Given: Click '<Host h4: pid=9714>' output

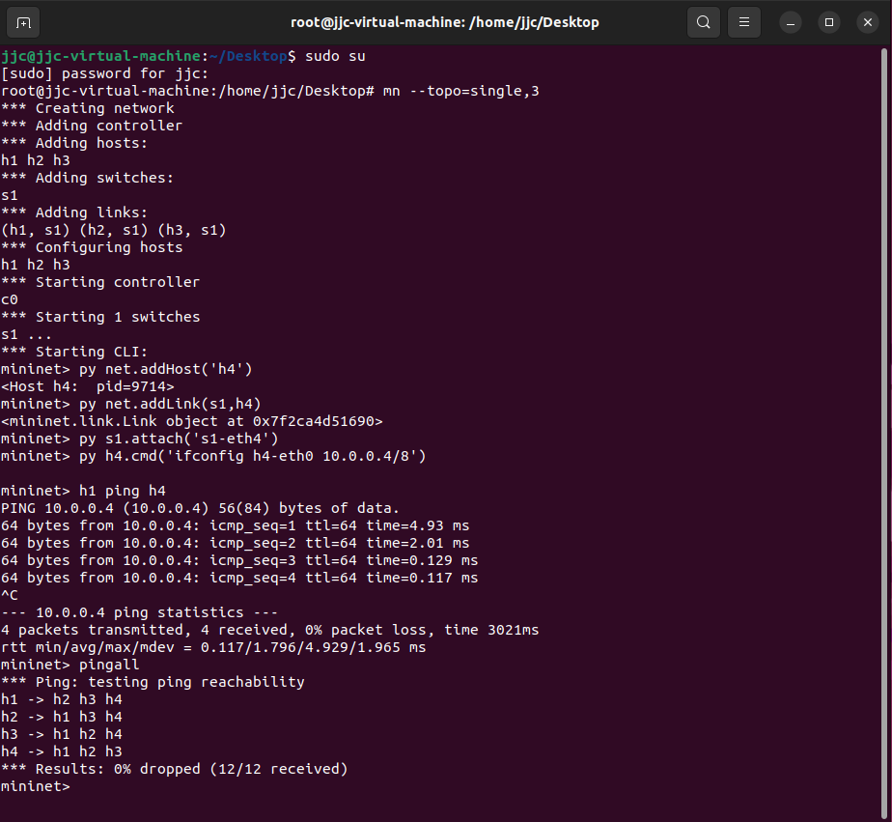Looking at the screenshot, I should point(88,386).
